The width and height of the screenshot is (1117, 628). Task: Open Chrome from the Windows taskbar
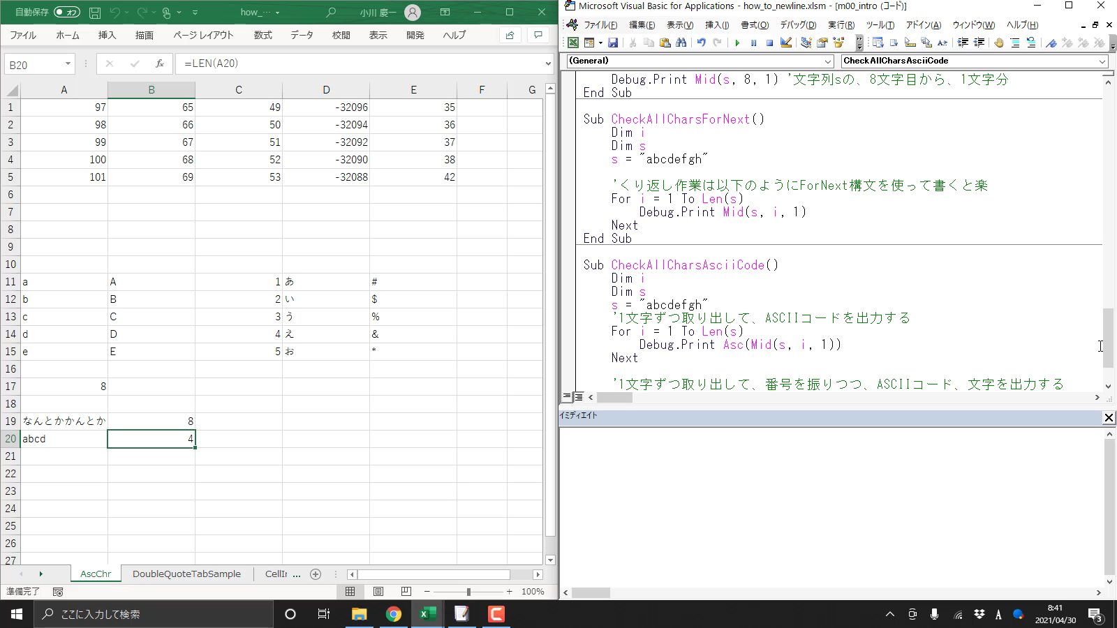(x=394, y=614)
